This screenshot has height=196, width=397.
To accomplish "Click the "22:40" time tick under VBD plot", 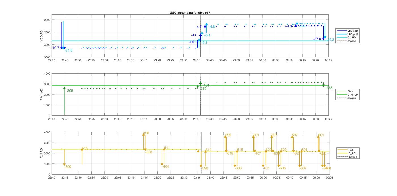I will (52, 60).
